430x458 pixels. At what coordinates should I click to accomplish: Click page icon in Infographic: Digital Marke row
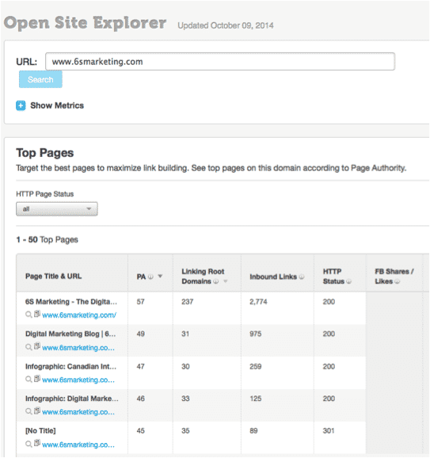(37, 410)
